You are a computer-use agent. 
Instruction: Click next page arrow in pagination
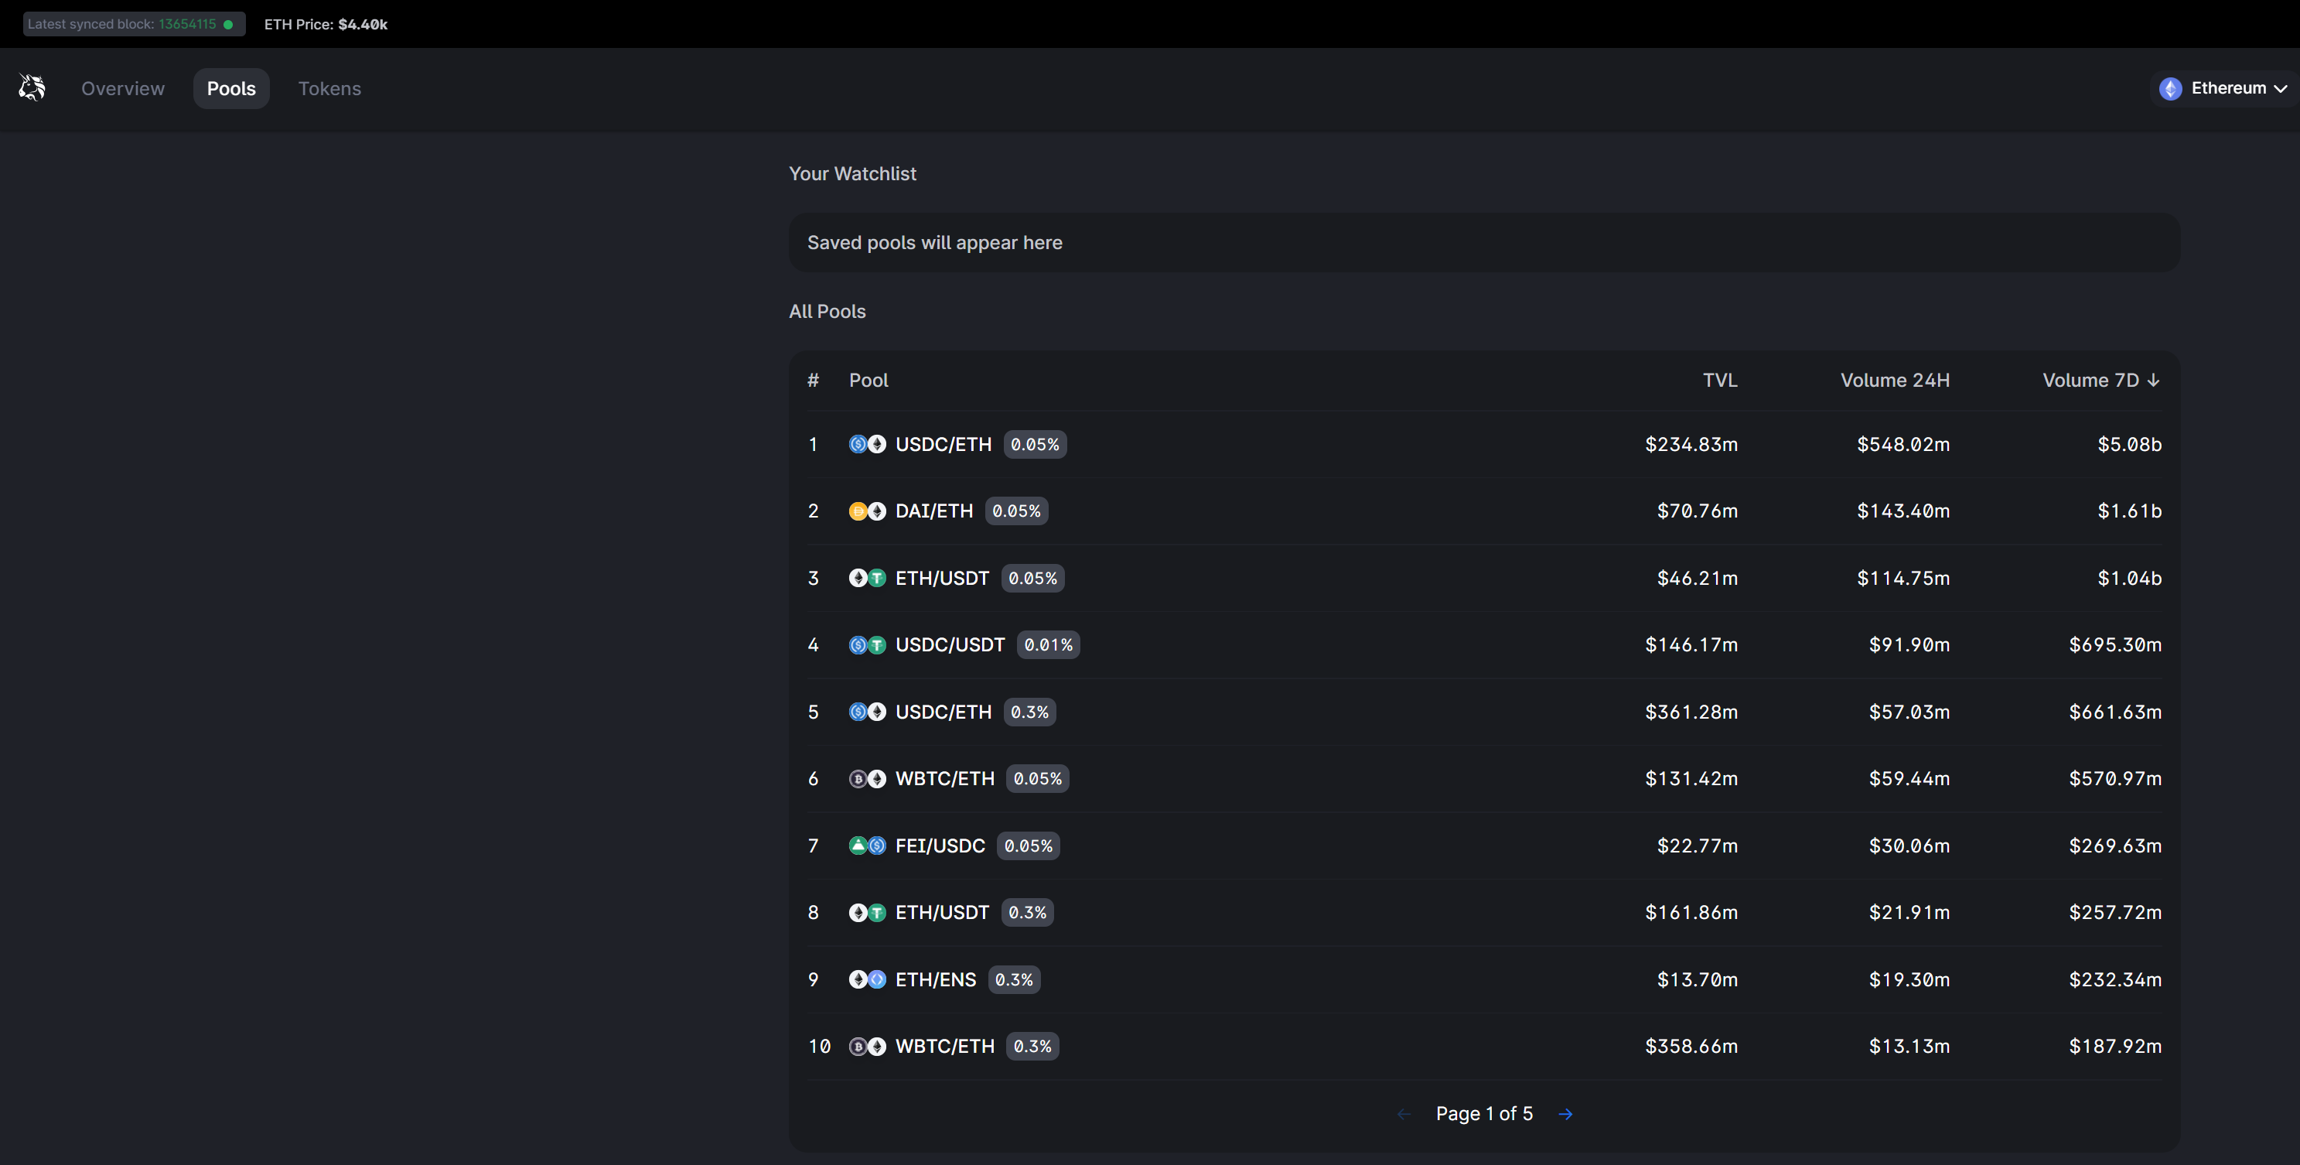[1565, 1114]
